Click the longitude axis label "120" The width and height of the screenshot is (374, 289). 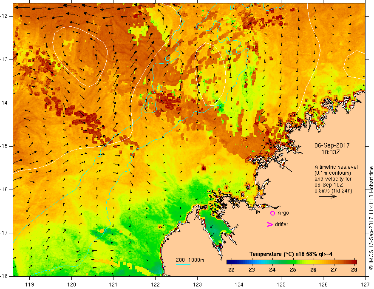tap(71, 284)
